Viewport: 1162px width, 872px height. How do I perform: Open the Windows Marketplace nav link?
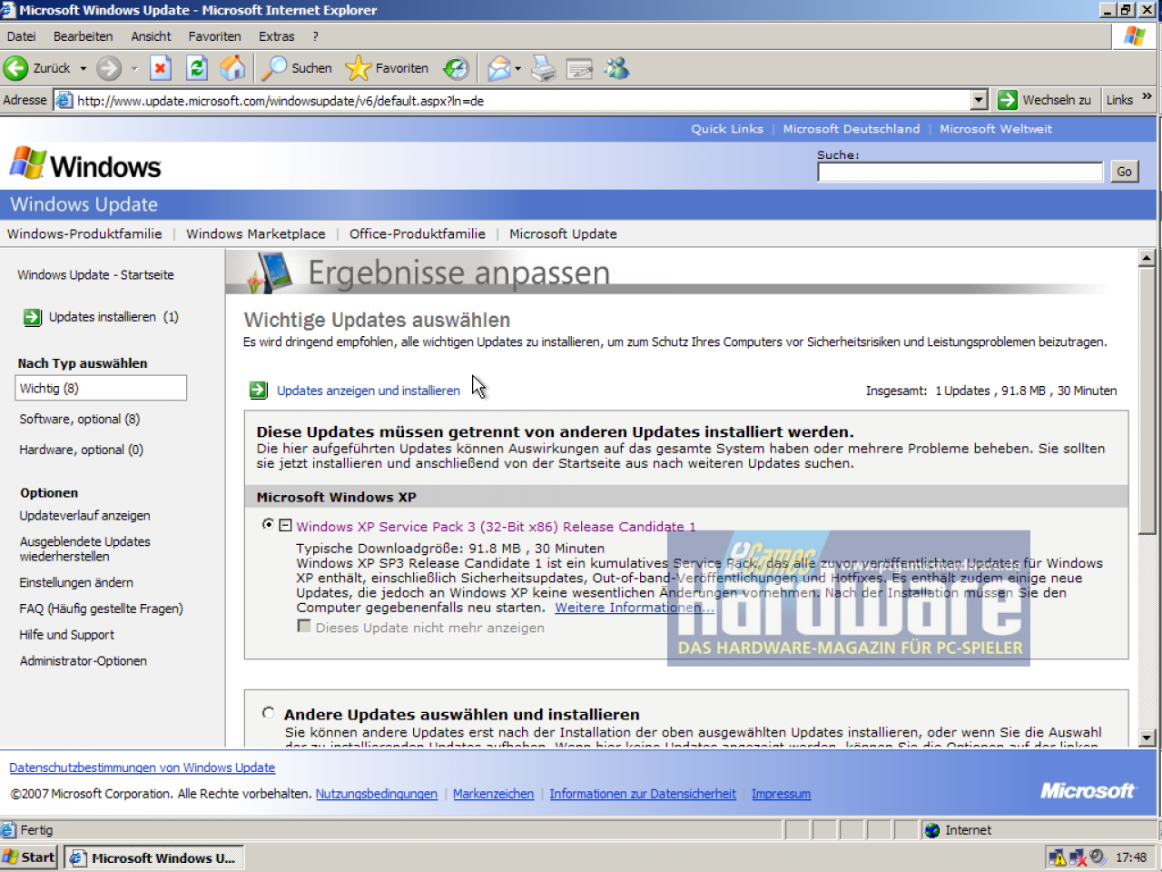(x=256, y=233)
